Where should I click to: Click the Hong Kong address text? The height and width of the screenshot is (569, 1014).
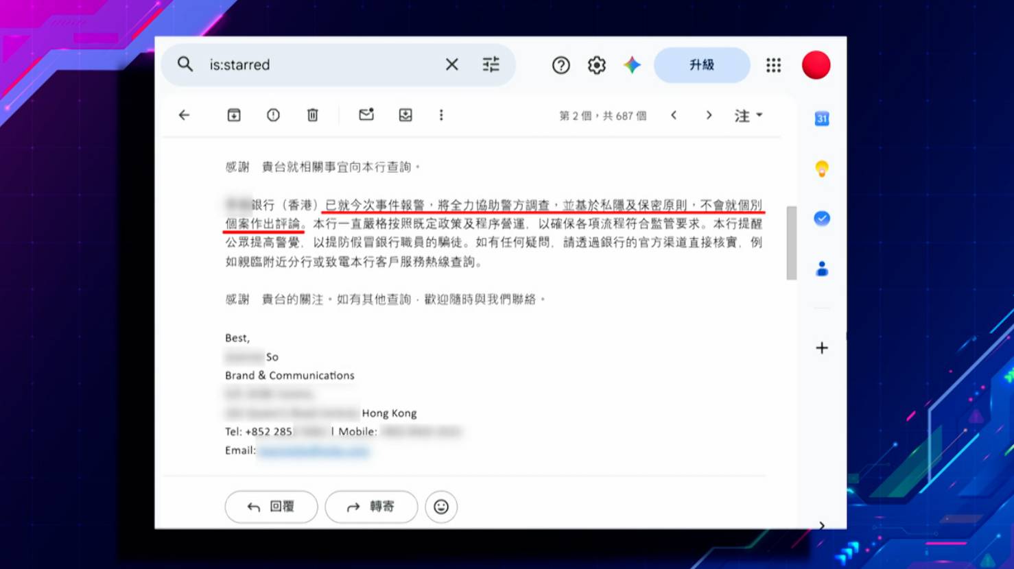389,413
